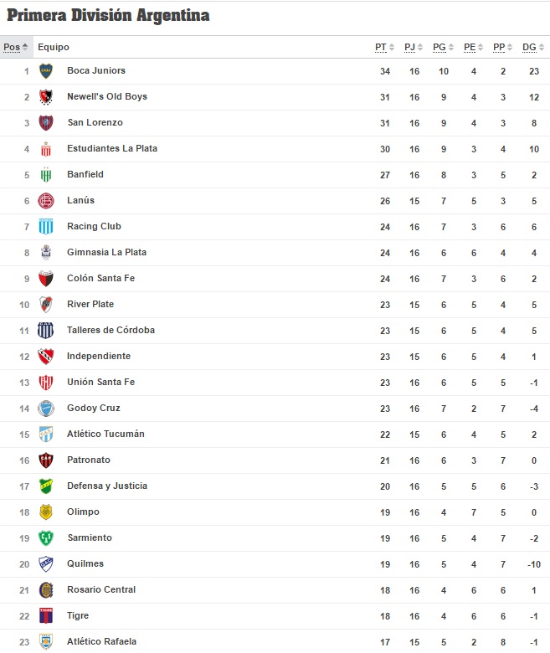Screen dimensions: 550x653
Task: Select the Talleres de Córdoba badge
Action: click(46, 330)
